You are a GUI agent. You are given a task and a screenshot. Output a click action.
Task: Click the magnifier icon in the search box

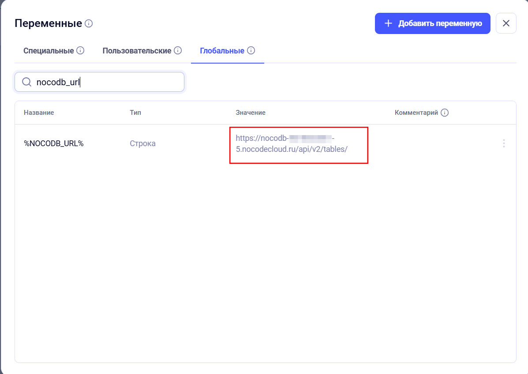(26, 82)
